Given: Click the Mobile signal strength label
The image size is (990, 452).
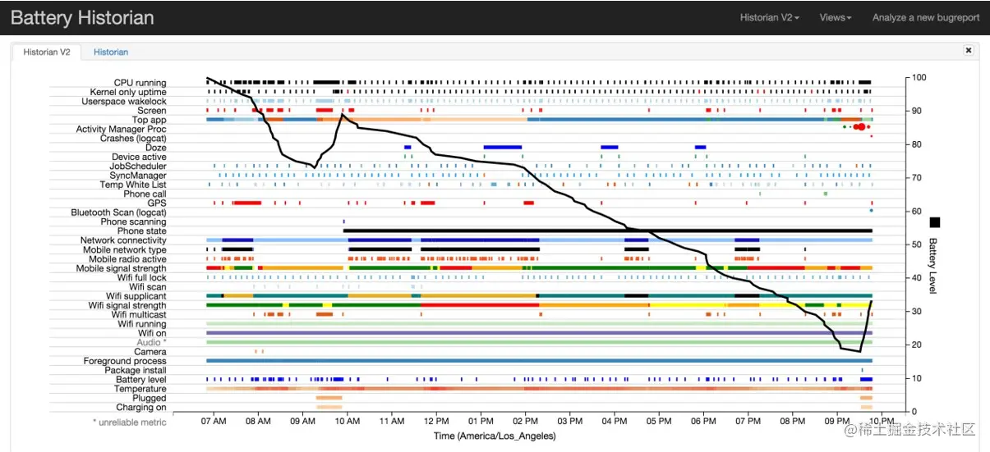Looking at the screenshot, I should point(122,268).
